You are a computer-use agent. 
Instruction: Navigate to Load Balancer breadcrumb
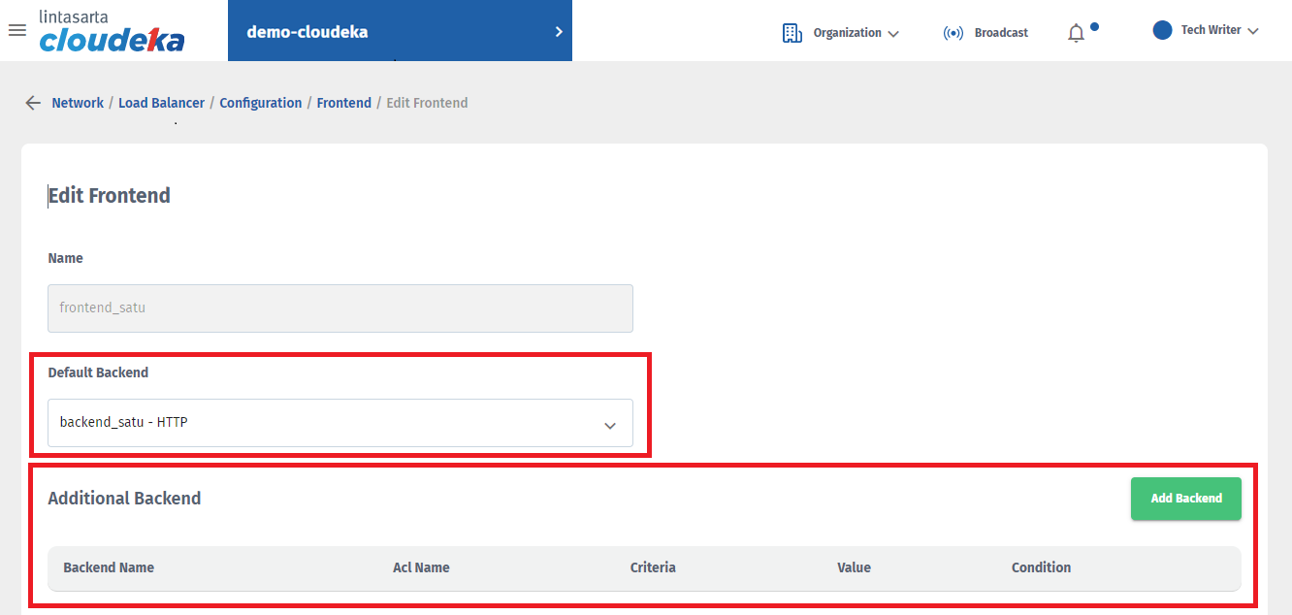[161, 103]
